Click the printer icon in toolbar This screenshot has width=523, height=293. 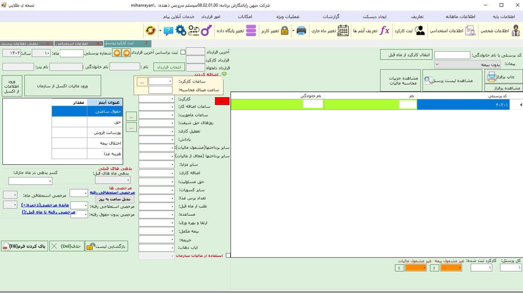[301, 31]
